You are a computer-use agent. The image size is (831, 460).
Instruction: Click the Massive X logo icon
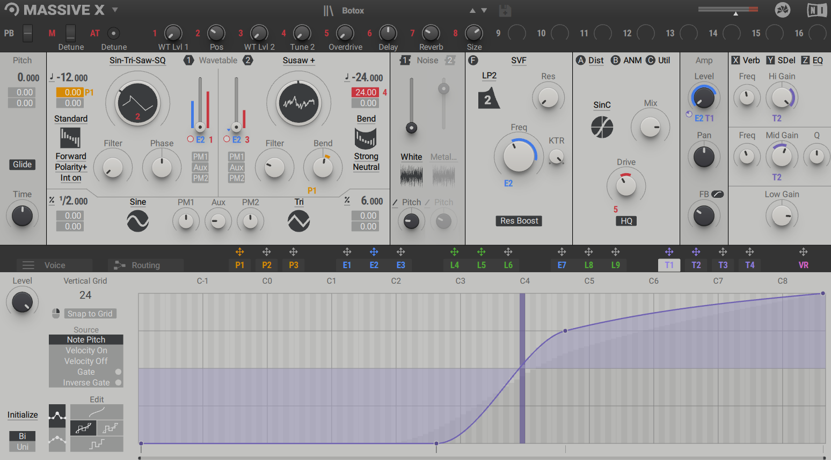[11, 10]
